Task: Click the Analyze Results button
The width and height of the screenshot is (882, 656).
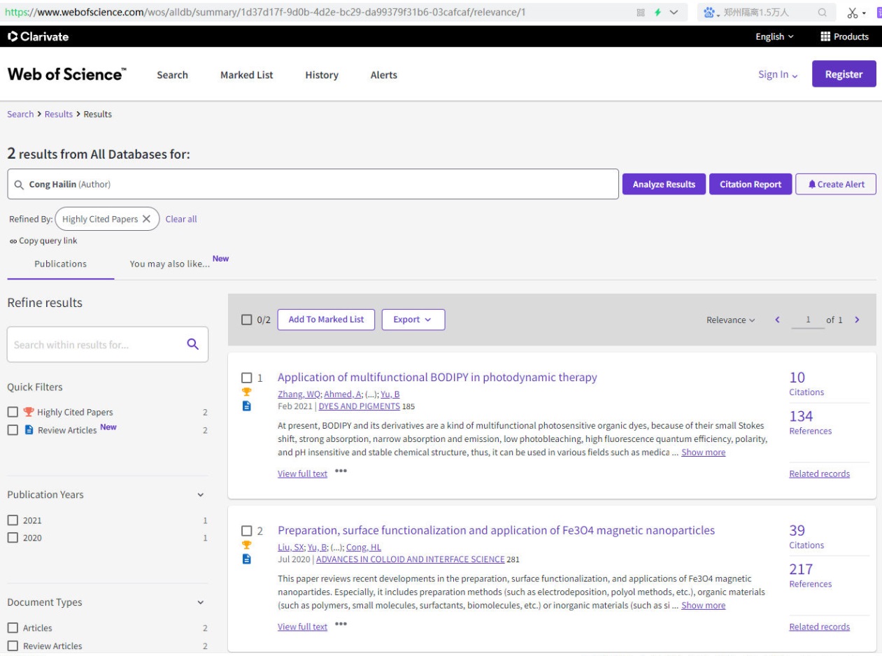Action: pyautogui.click(x=664, y=185)
